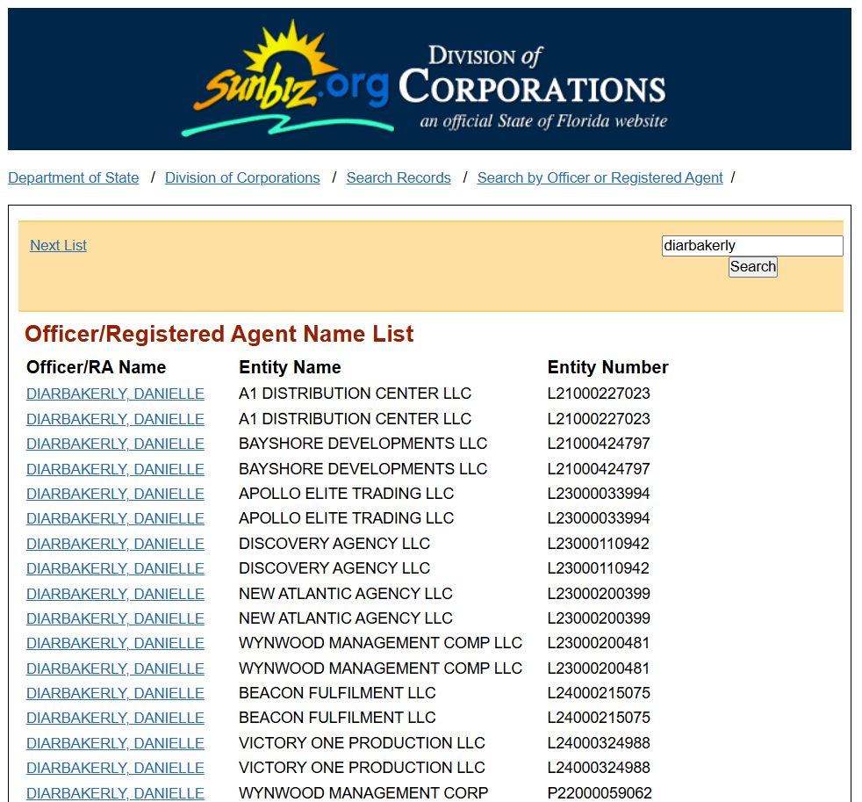862x802 pixels.
Task: Open second DIARBAKERLY link for APOLLO ELITE TRADING LLC
Action: (x=116, y=519)
